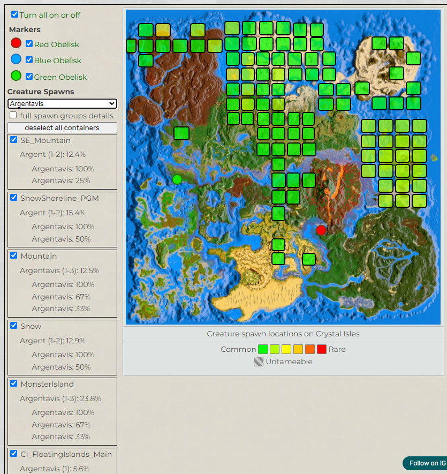Image resolution: width=447 pixels, height=474 pixels.
Task: Uncheck the MonsterIsland container checkbox
Action: tap(13, 383)
